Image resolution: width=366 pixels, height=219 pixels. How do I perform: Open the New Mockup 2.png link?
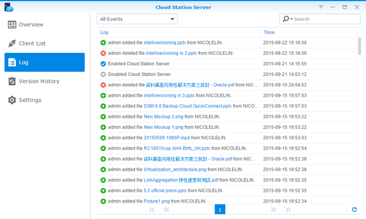(x=163, y=117)
